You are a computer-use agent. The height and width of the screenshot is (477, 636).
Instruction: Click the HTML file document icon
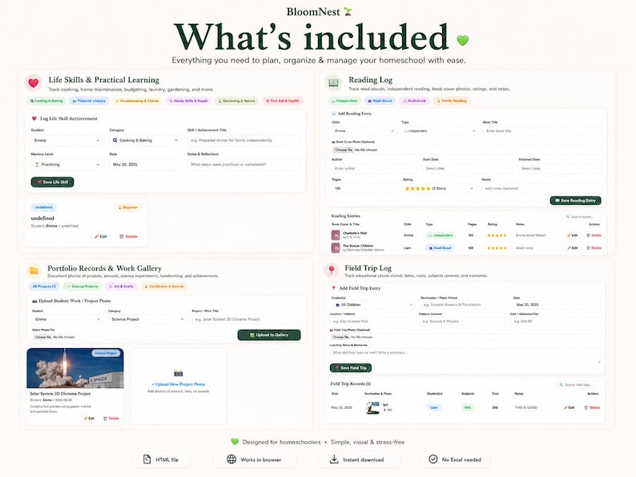147,459
